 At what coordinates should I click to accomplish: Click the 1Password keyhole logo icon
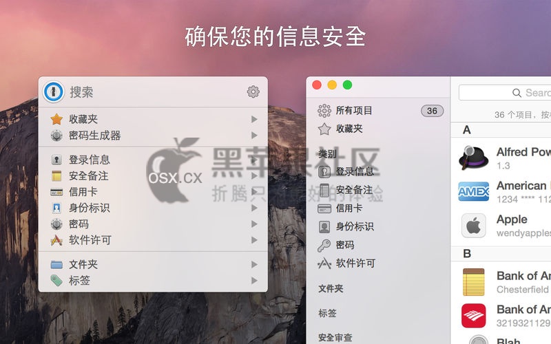(x=54, y=92)
